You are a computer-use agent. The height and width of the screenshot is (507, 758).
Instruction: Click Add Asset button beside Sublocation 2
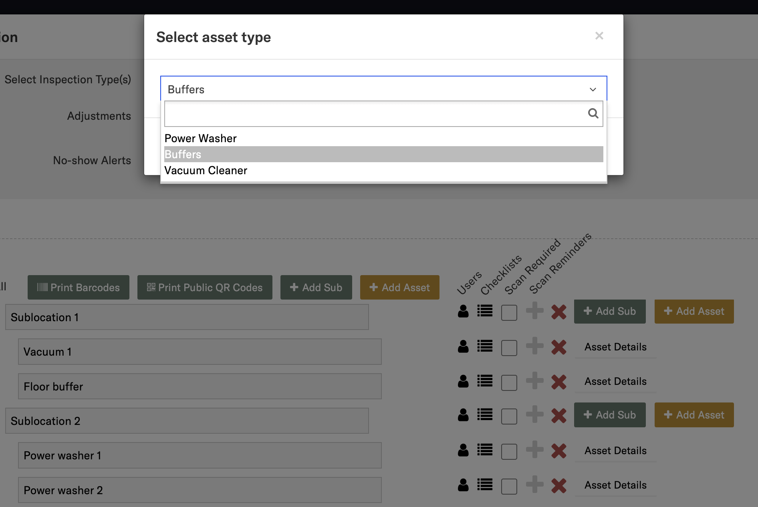tap(694, 415)
